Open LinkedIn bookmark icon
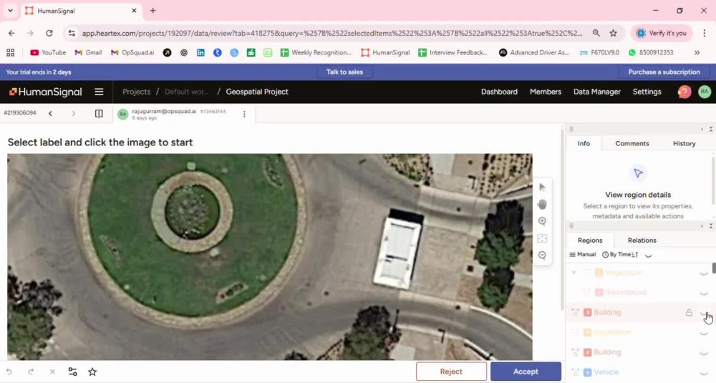This screenshot has width=716, height=383. (200, 52)
